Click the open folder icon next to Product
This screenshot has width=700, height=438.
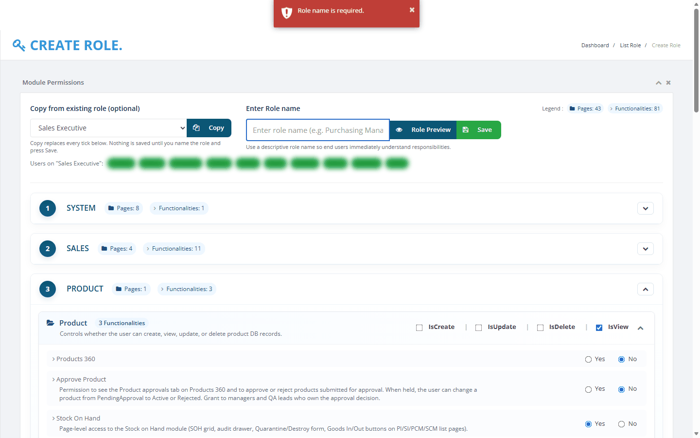click(50, 323)
